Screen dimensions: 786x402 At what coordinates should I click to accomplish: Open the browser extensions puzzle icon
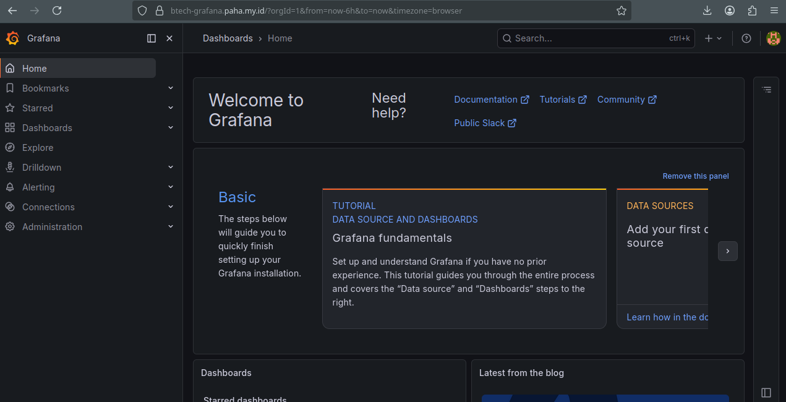[x=752, y=11]
